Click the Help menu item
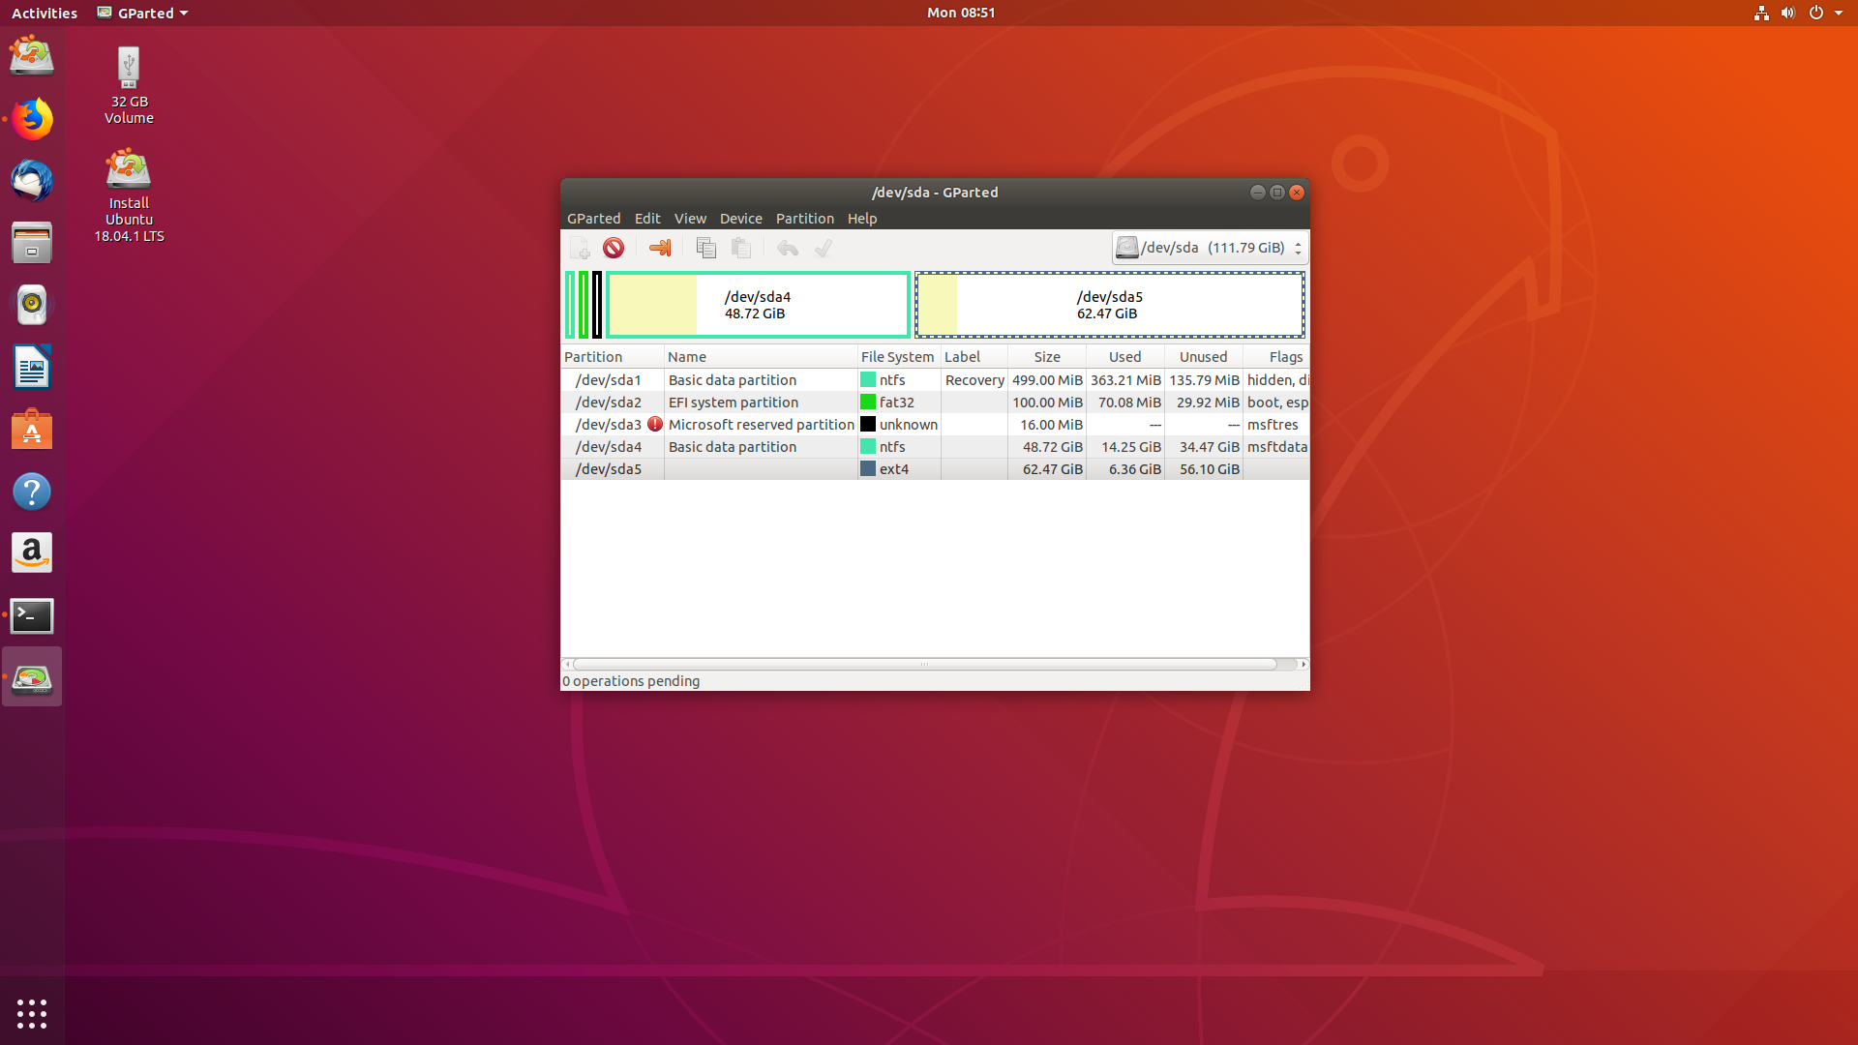 [862, 218]
